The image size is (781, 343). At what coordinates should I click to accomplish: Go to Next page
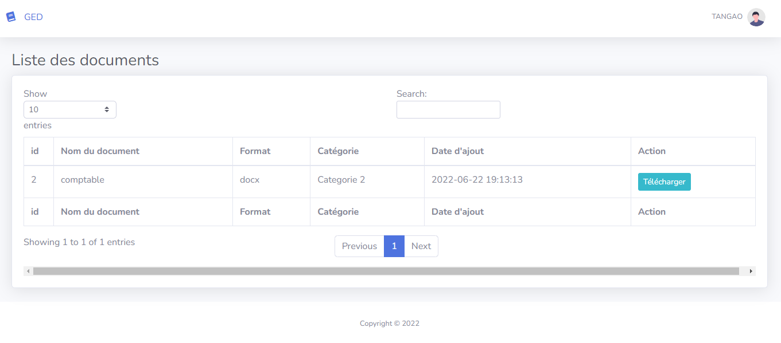click(x=421, y=246)
